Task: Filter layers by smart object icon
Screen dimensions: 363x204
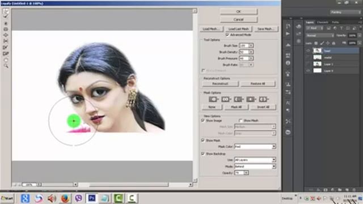Action: (354, 28)
